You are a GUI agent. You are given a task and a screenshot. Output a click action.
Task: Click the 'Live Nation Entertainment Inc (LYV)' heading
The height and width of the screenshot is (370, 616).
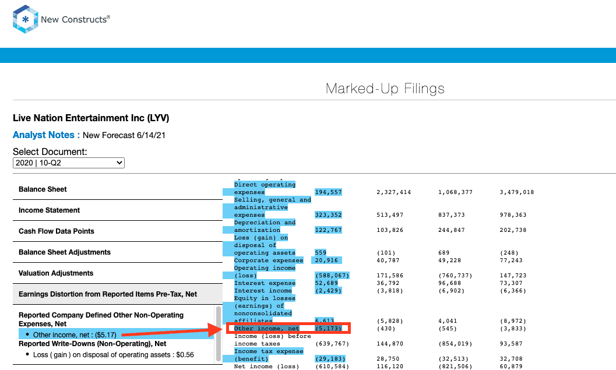pyautogui.click(x=91, y=118)
